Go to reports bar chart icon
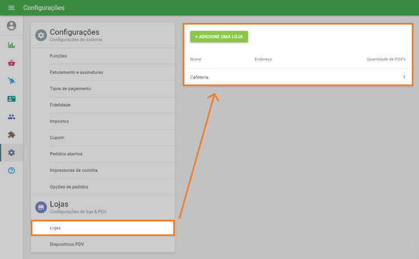The height and width of the screenshot is (259, 419). 11,45
